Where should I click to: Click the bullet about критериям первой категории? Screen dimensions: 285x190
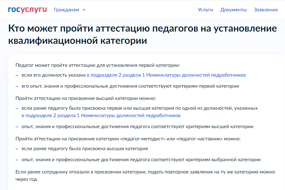point(130,86)
